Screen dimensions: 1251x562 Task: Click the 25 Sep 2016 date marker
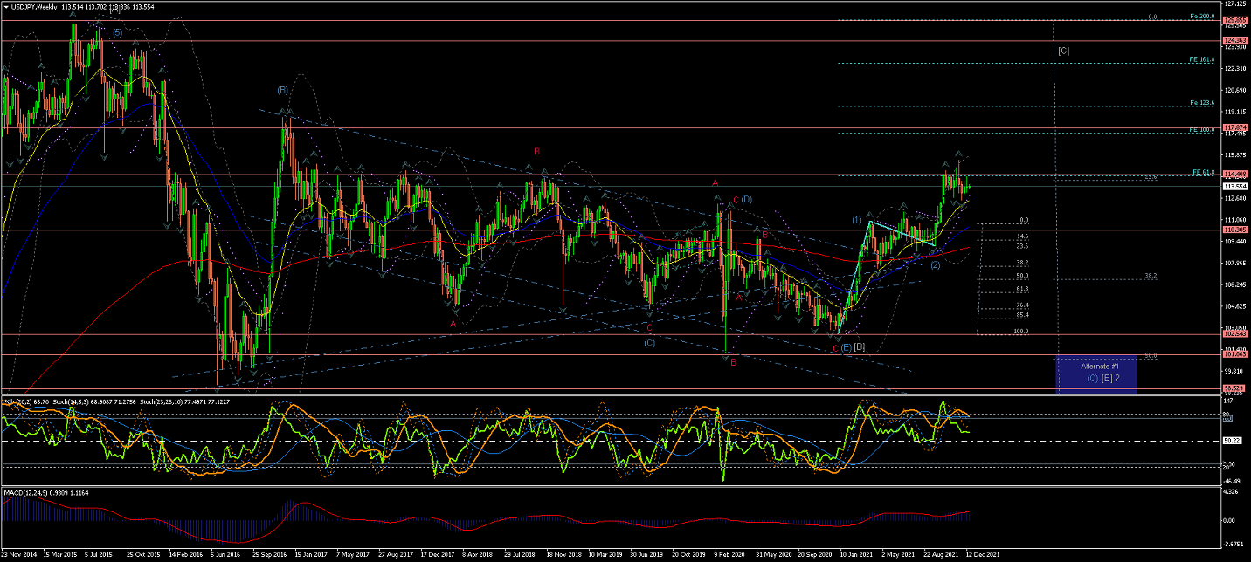269,554
